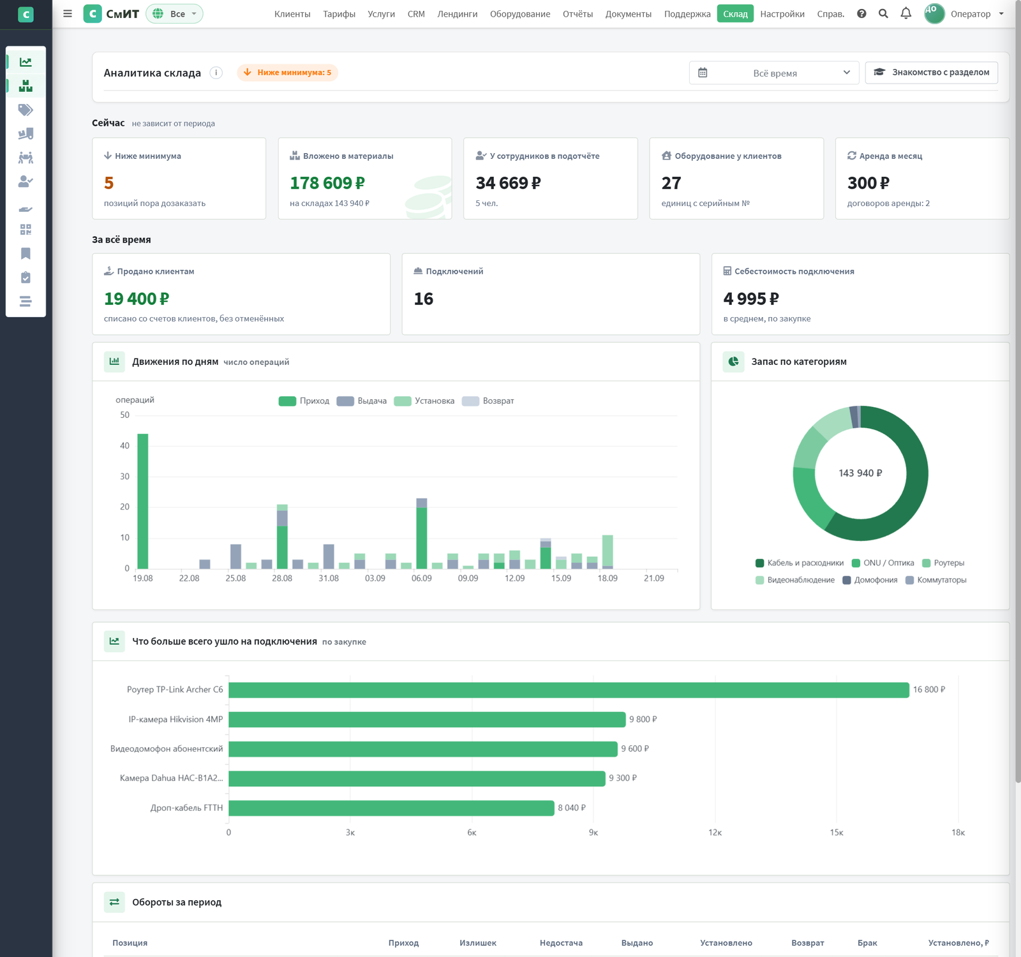Toggle Выдача series in chart legend
Viewport: 1021px width, 957px height.
(362, 401)
